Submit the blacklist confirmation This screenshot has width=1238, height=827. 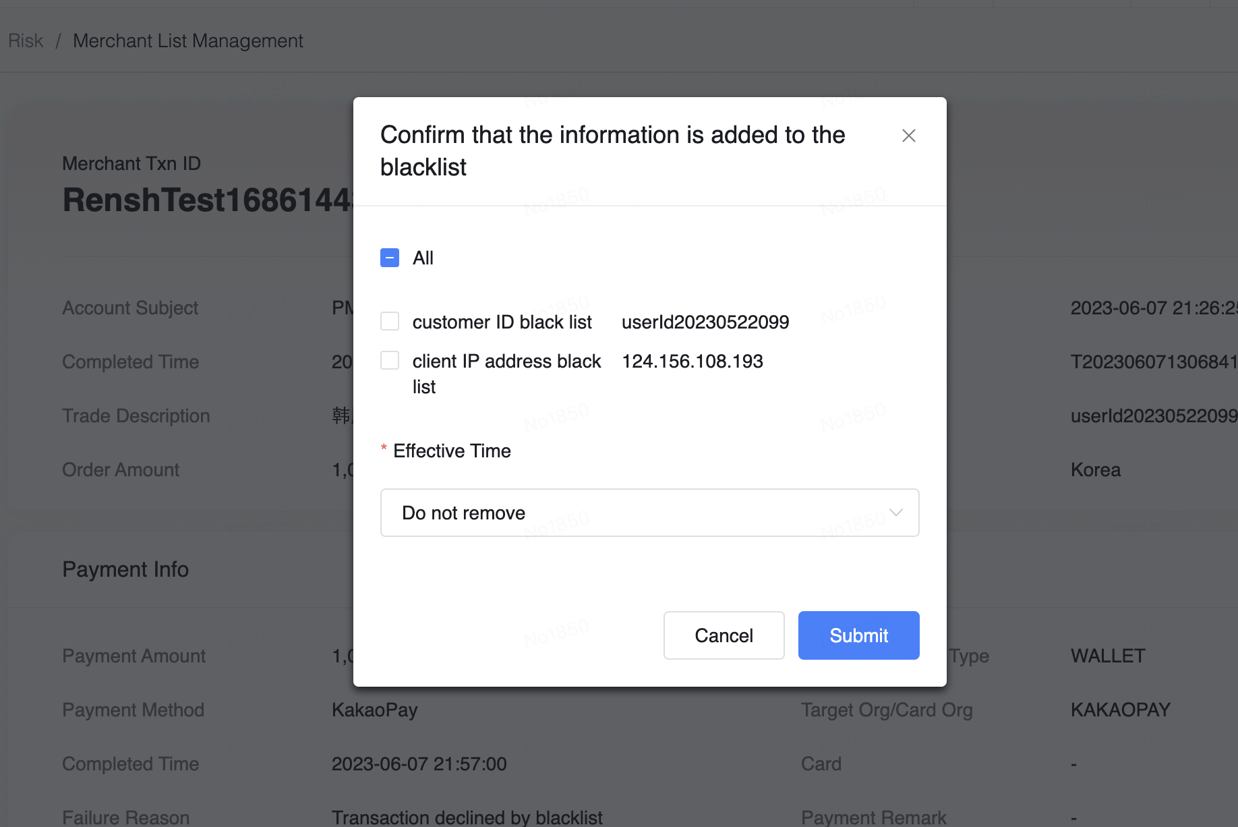858,635
